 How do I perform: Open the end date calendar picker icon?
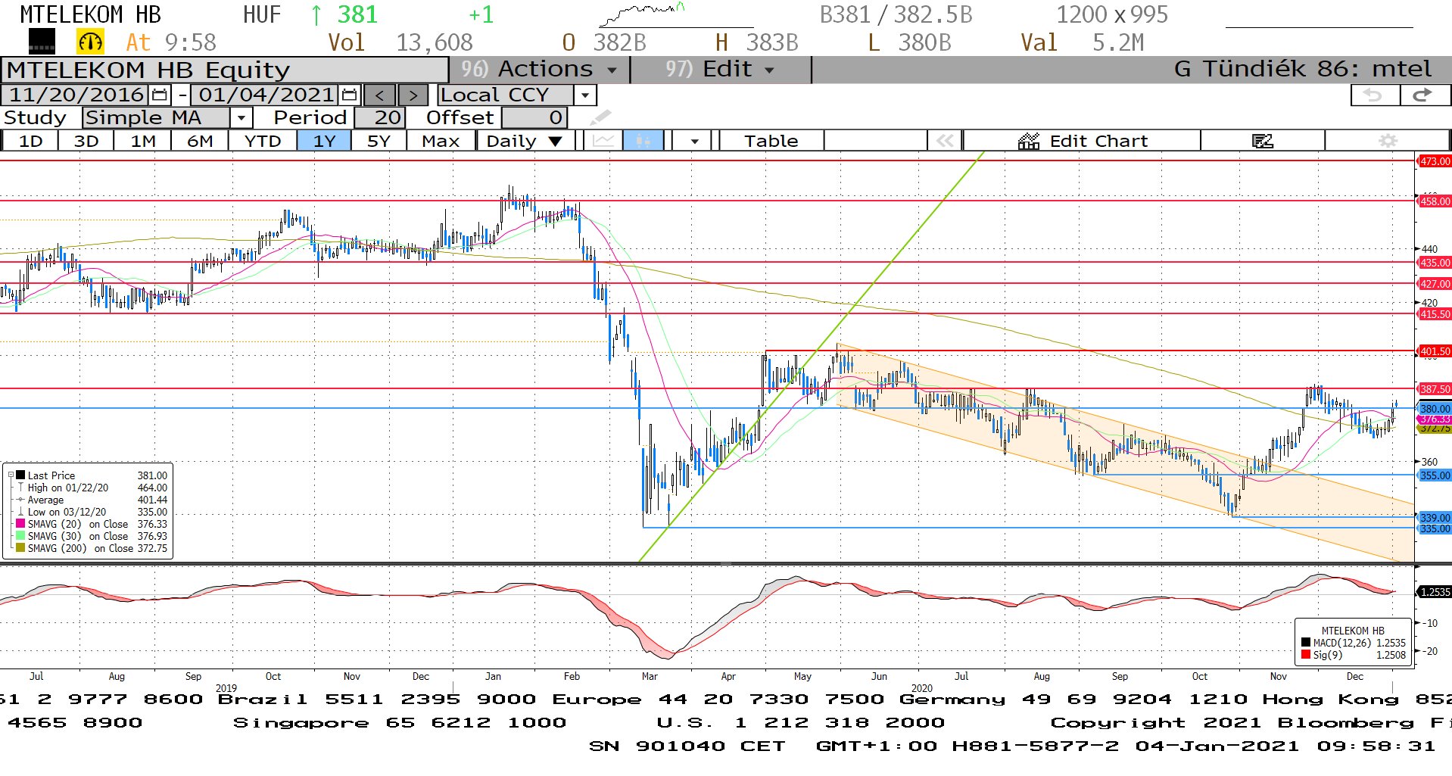[349, 95]
